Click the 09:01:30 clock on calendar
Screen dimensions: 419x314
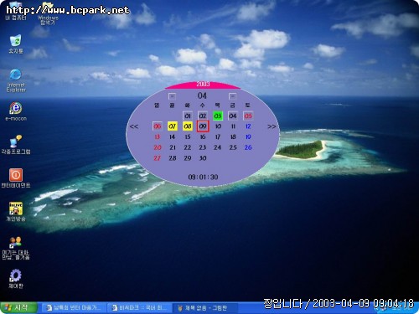(203, 177)
